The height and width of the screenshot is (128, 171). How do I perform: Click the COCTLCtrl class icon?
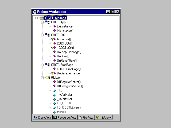[x=47, y=35]
